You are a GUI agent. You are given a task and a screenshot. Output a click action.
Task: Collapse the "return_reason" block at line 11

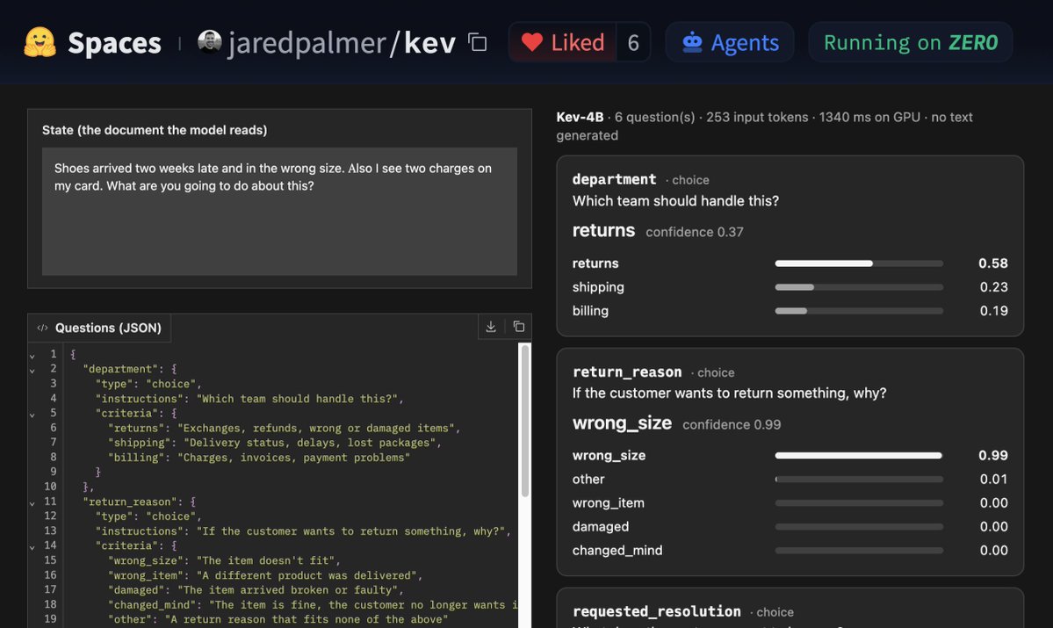(32, 503)
